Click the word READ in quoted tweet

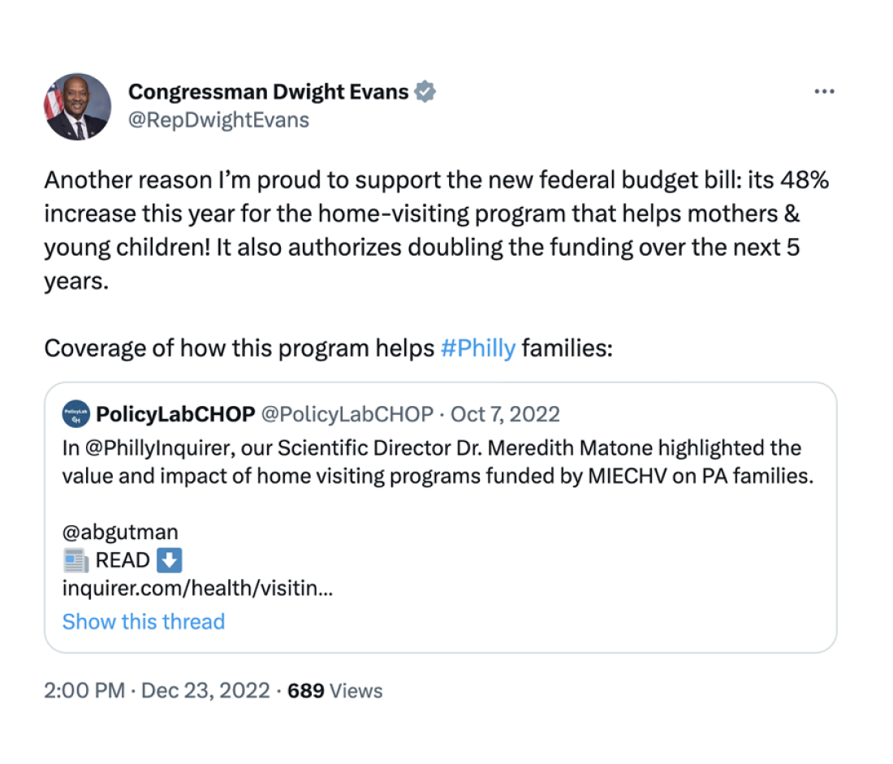pyautogui.click(x=123, y=560)
